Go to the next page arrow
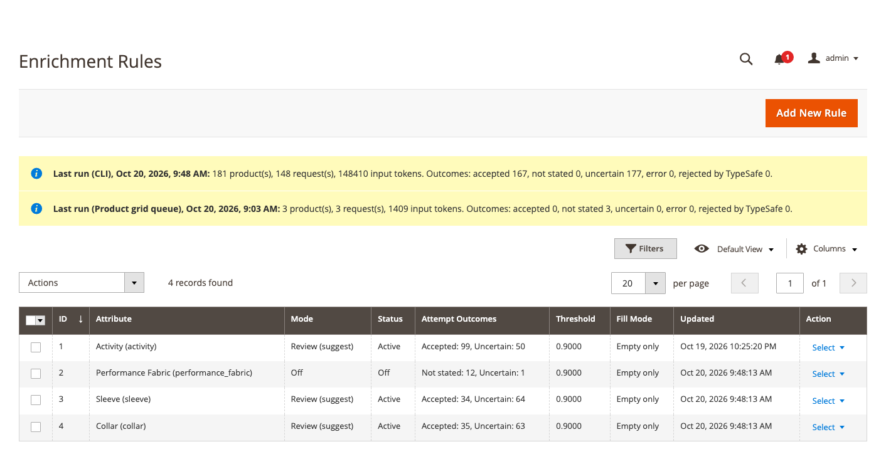This screenshot has height=464, width=886. [x=853, y=283]
